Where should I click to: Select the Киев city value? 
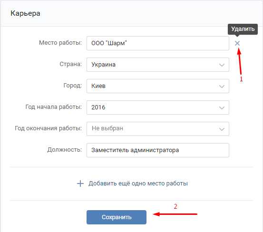[x=98, y=86]
